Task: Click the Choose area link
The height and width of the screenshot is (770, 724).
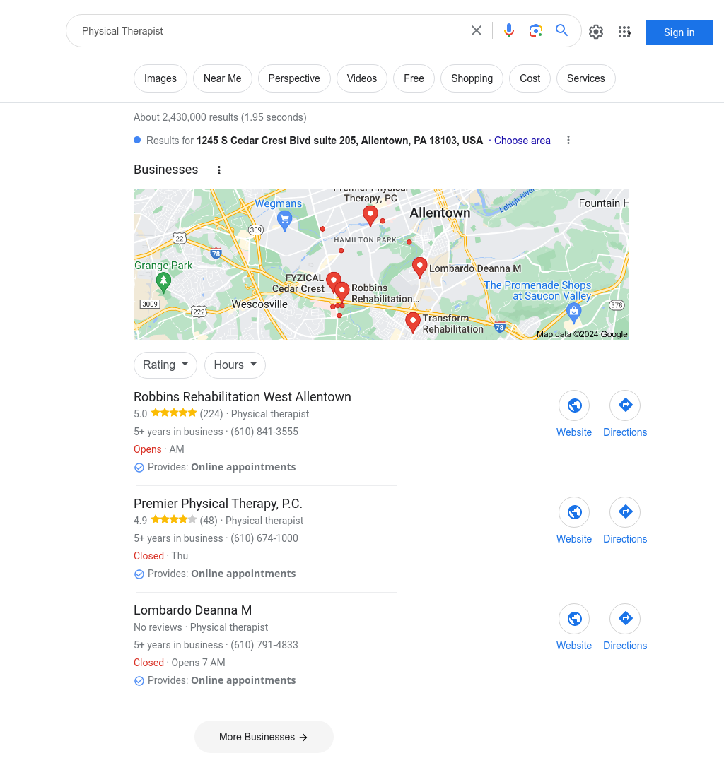Action: coord(522,141)
